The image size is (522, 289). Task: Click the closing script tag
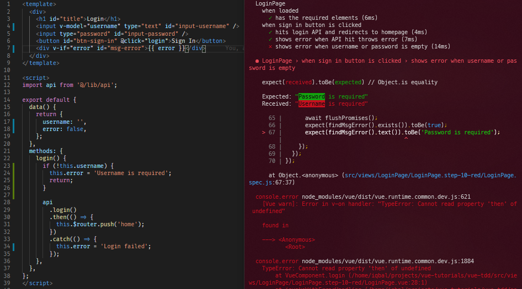38,283
